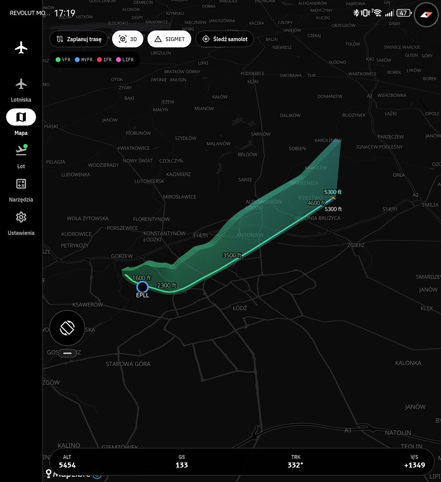
Task: Tap the GS 133 ground speed readout
Action: [x=182, y=462]
